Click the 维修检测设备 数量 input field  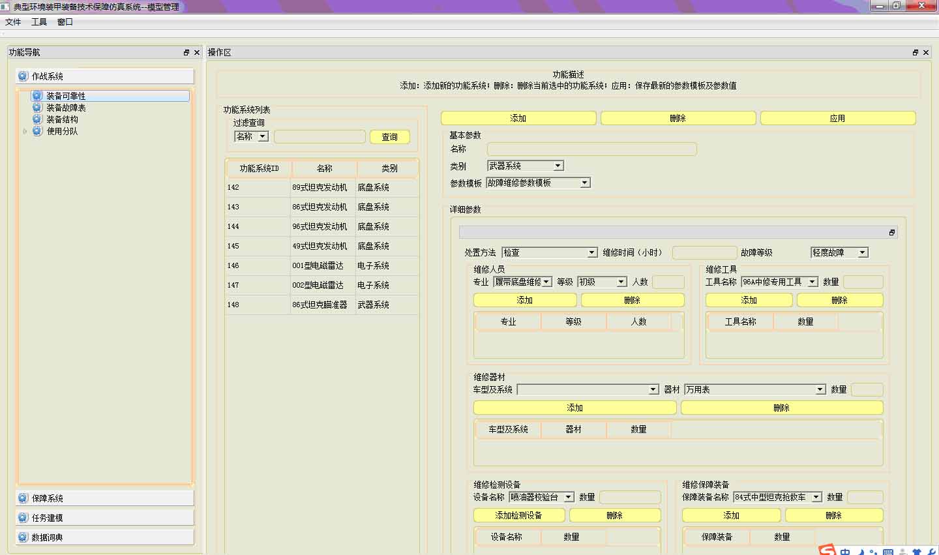630,497
